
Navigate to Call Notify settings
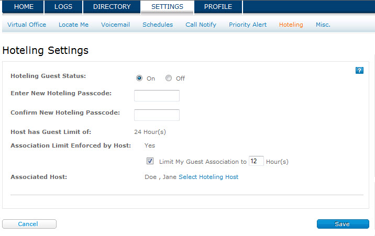pos(201,25)
